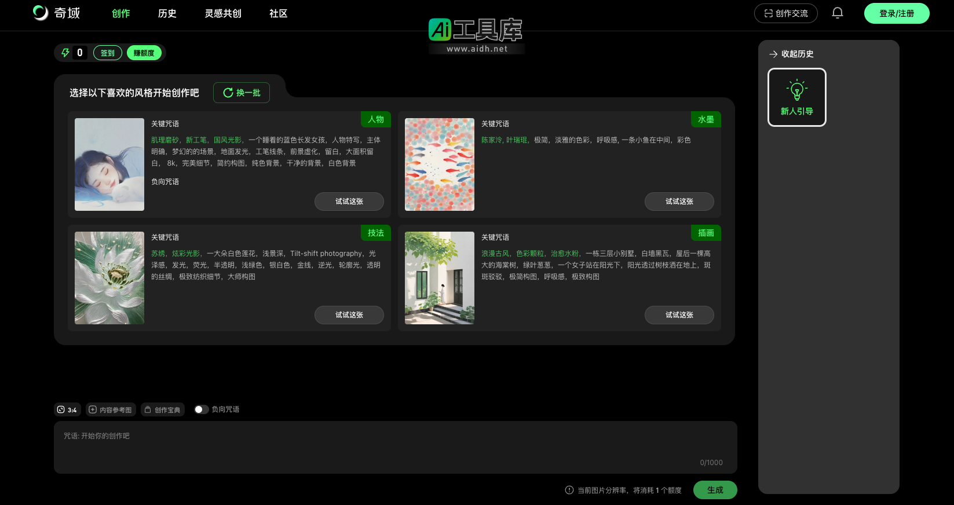Click the 陈家泠 style keyword

(x=492, y=140)
